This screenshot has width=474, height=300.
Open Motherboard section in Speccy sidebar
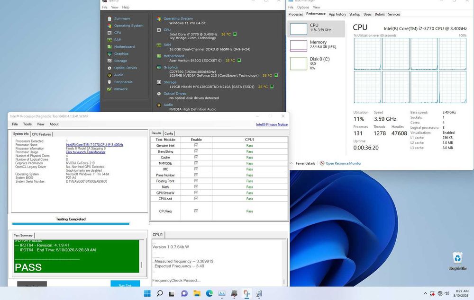click(124, 47)
